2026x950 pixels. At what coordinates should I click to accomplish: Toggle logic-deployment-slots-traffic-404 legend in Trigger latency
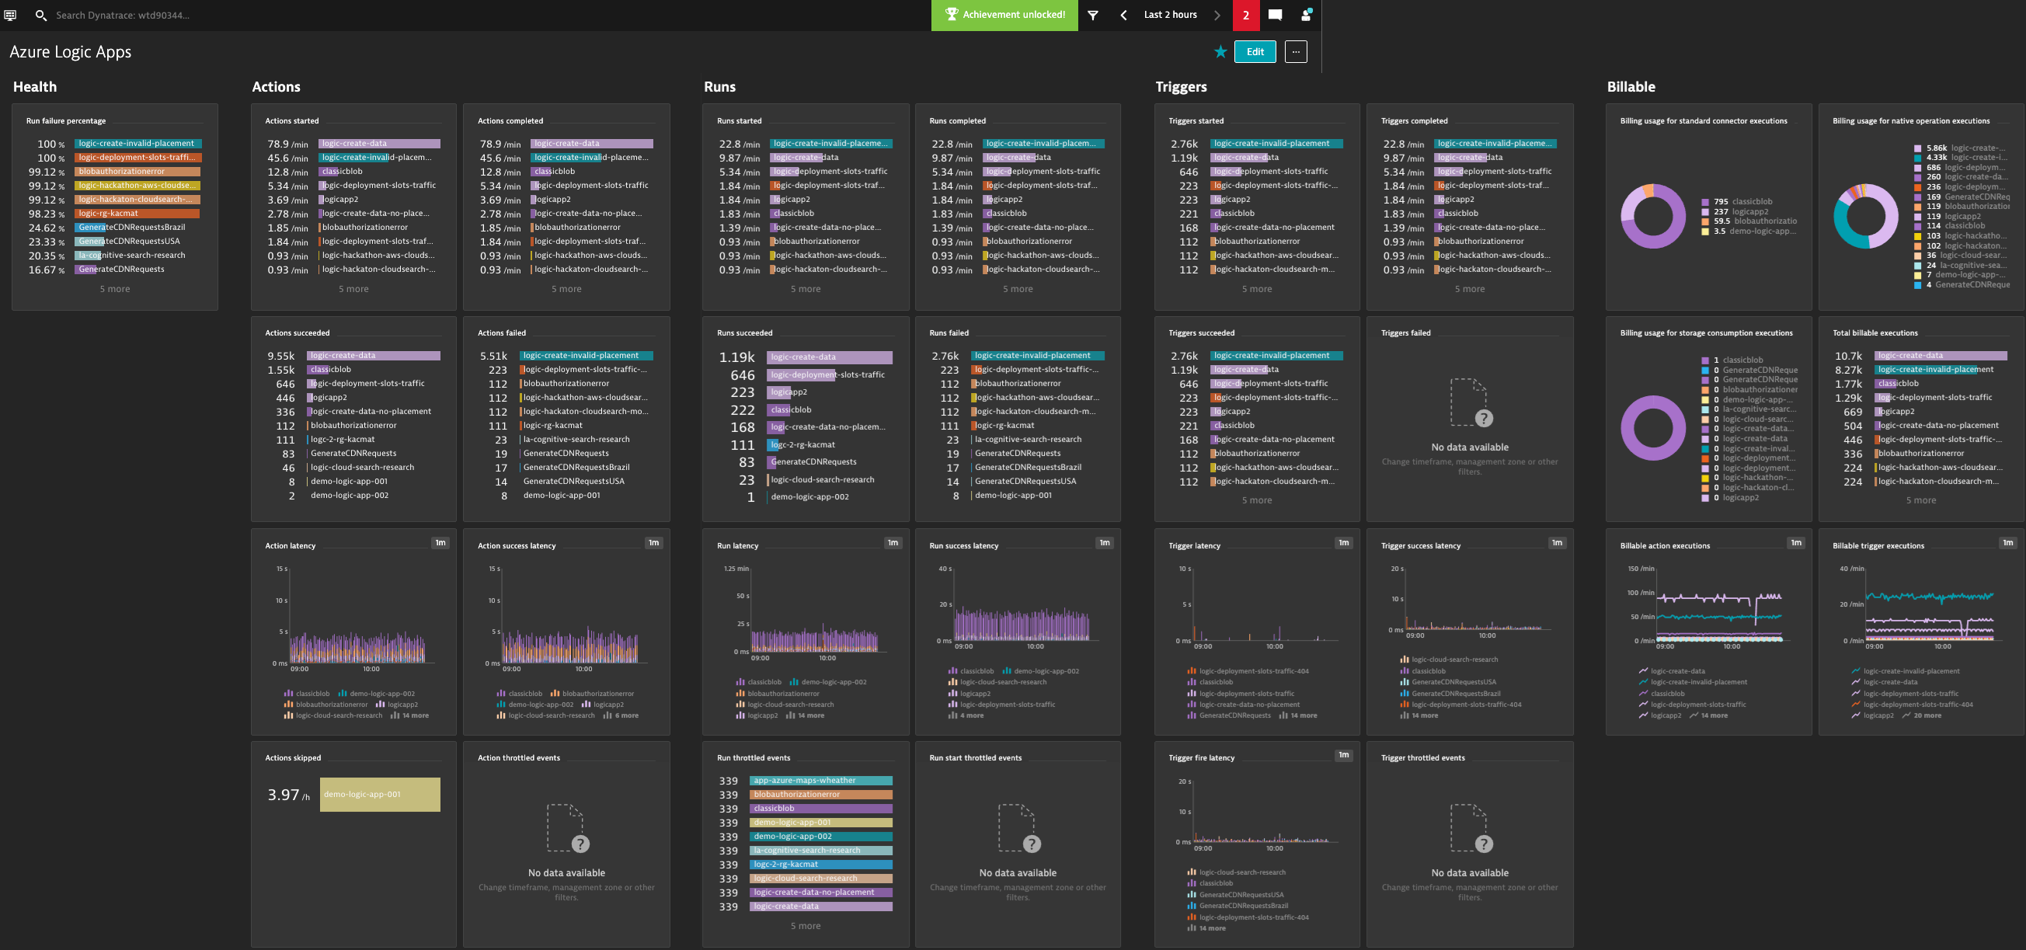(1248, 671)
